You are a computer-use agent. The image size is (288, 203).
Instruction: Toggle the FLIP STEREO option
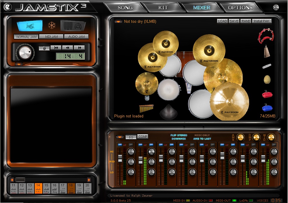[179, 135]
